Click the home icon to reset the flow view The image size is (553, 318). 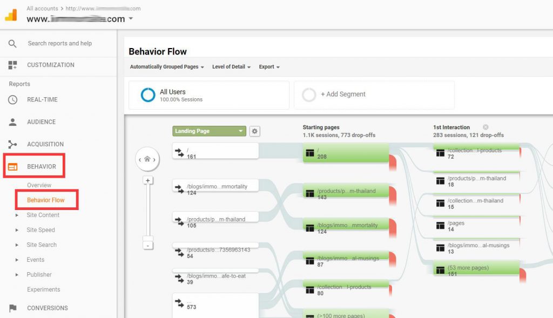click(x=148, y=159)
